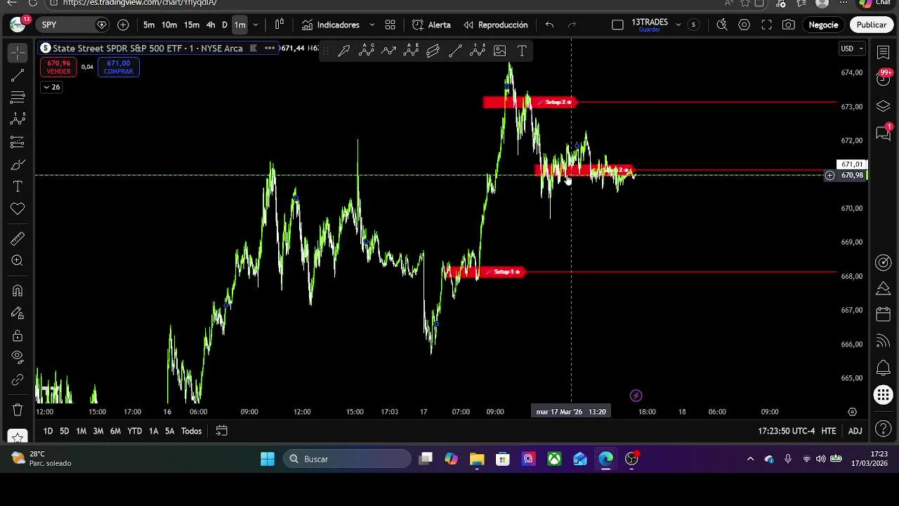The image size is (899, 506).
Task: Open the USD currency dropdown
Action: pos(852,48)
